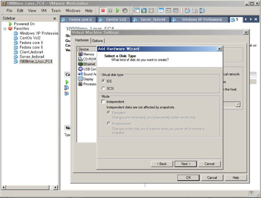This screenshot has width=261, height=198.
Task: Select the IDE radio button
Action: pyautogui.click(x=103, y=81)
